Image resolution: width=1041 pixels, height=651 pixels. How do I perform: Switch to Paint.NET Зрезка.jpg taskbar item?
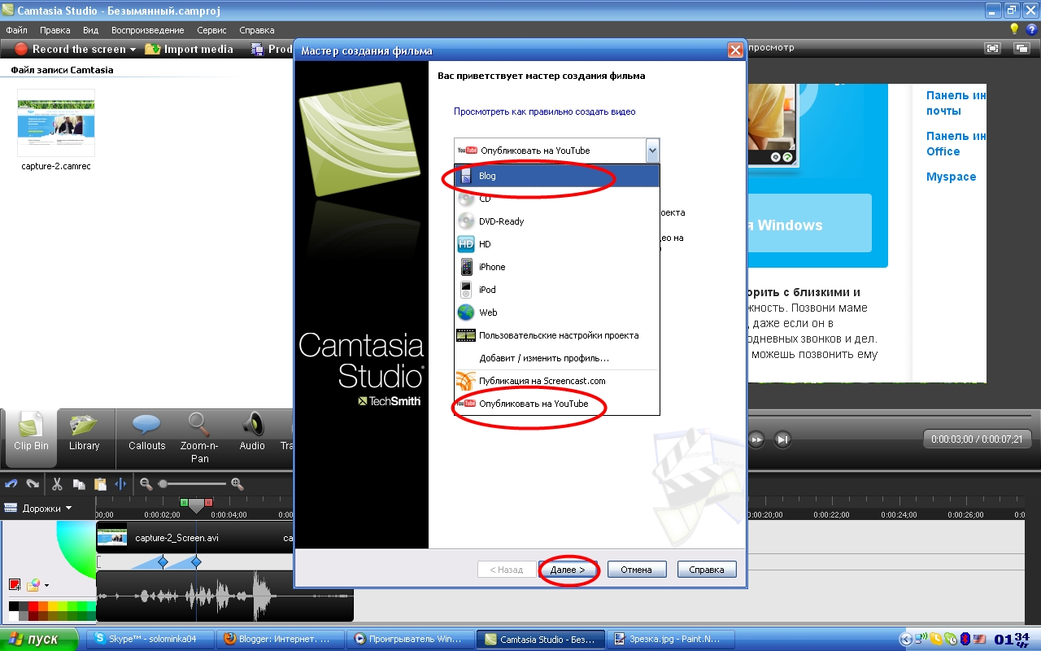(x=669, y=639)
